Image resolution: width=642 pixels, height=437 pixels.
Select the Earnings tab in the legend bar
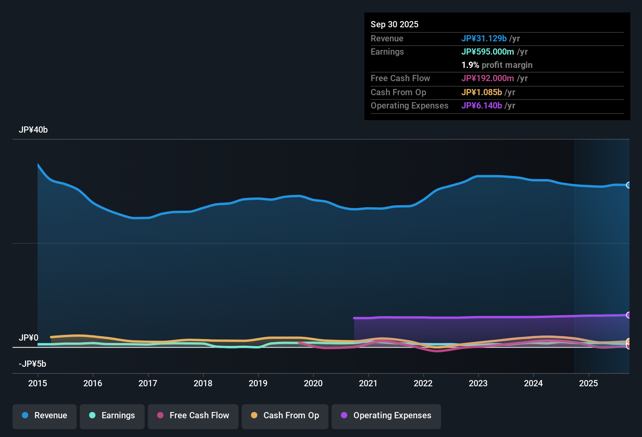(x=112, y=416)
